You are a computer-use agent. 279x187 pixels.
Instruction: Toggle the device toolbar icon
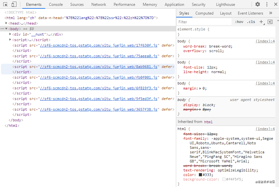14,4
